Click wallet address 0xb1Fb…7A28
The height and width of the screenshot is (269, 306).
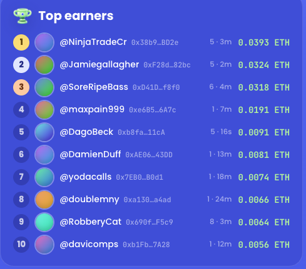click(x=146, y=245)
